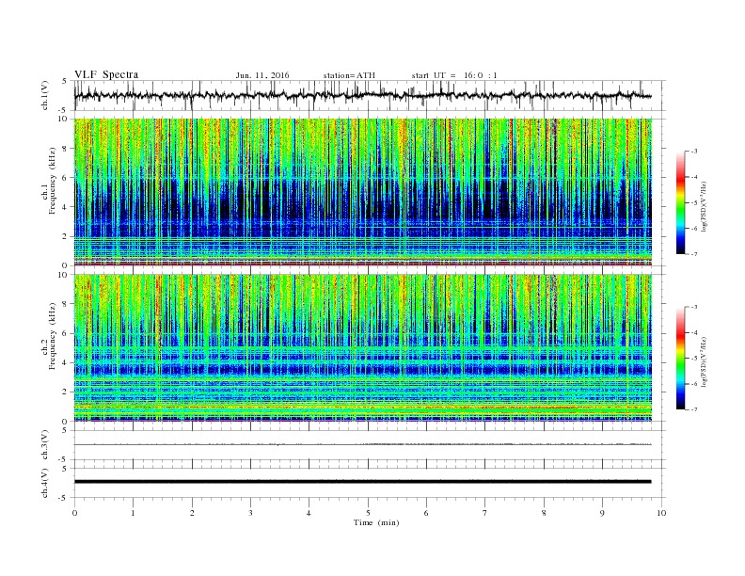Image resolution: width=745 pixels, height=576 pixels.
Task: Click inside the ch.1 spectrogram panel
Action: [x=363, y=192]
